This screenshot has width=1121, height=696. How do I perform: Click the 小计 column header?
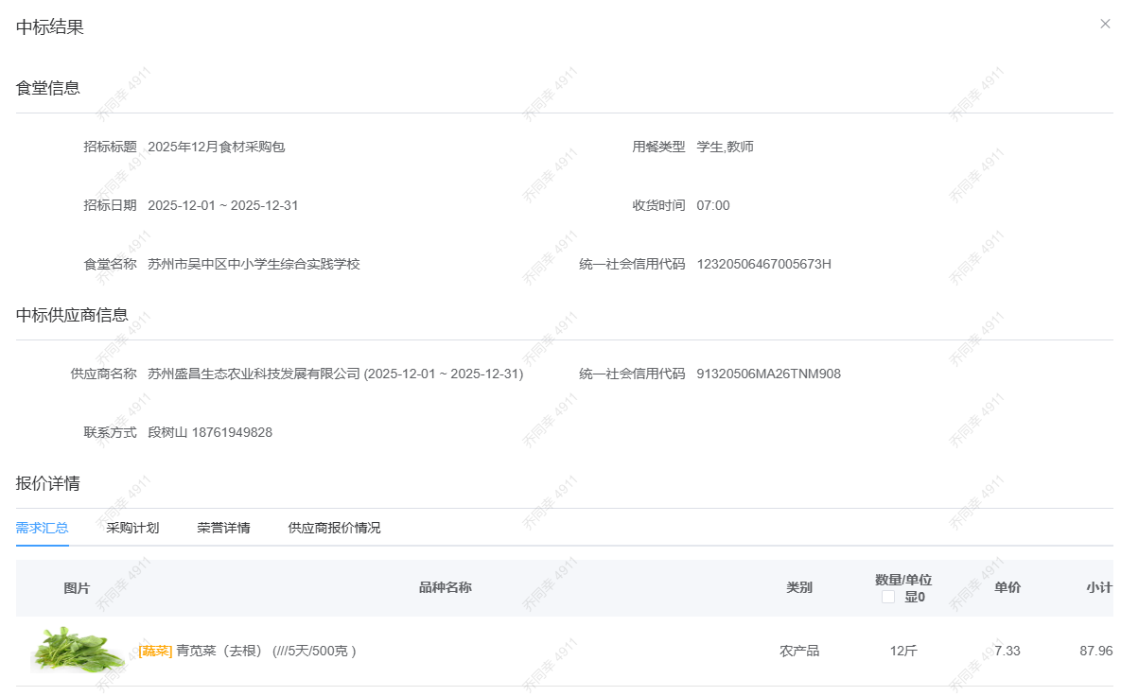click(1098, 587)
